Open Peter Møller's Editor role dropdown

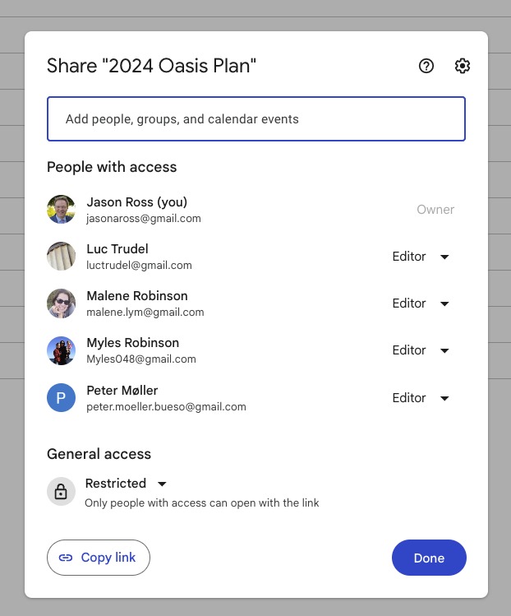pyautogui.click(x=421, y=397)
